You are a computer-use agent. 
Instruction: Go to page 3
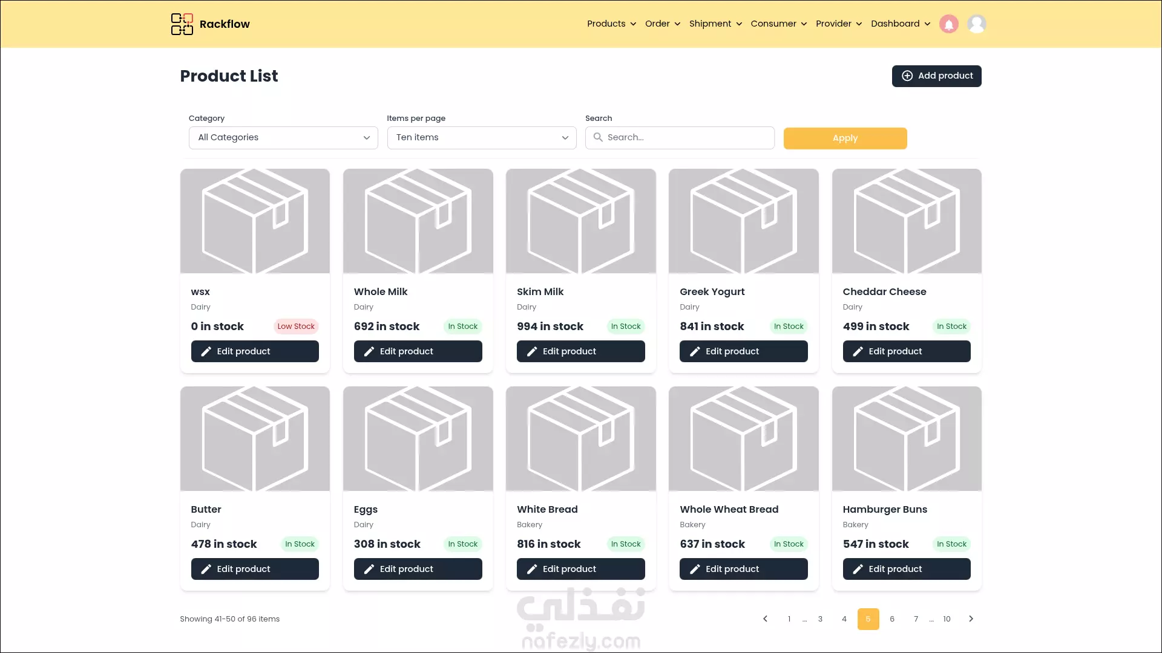pos(820,619)
